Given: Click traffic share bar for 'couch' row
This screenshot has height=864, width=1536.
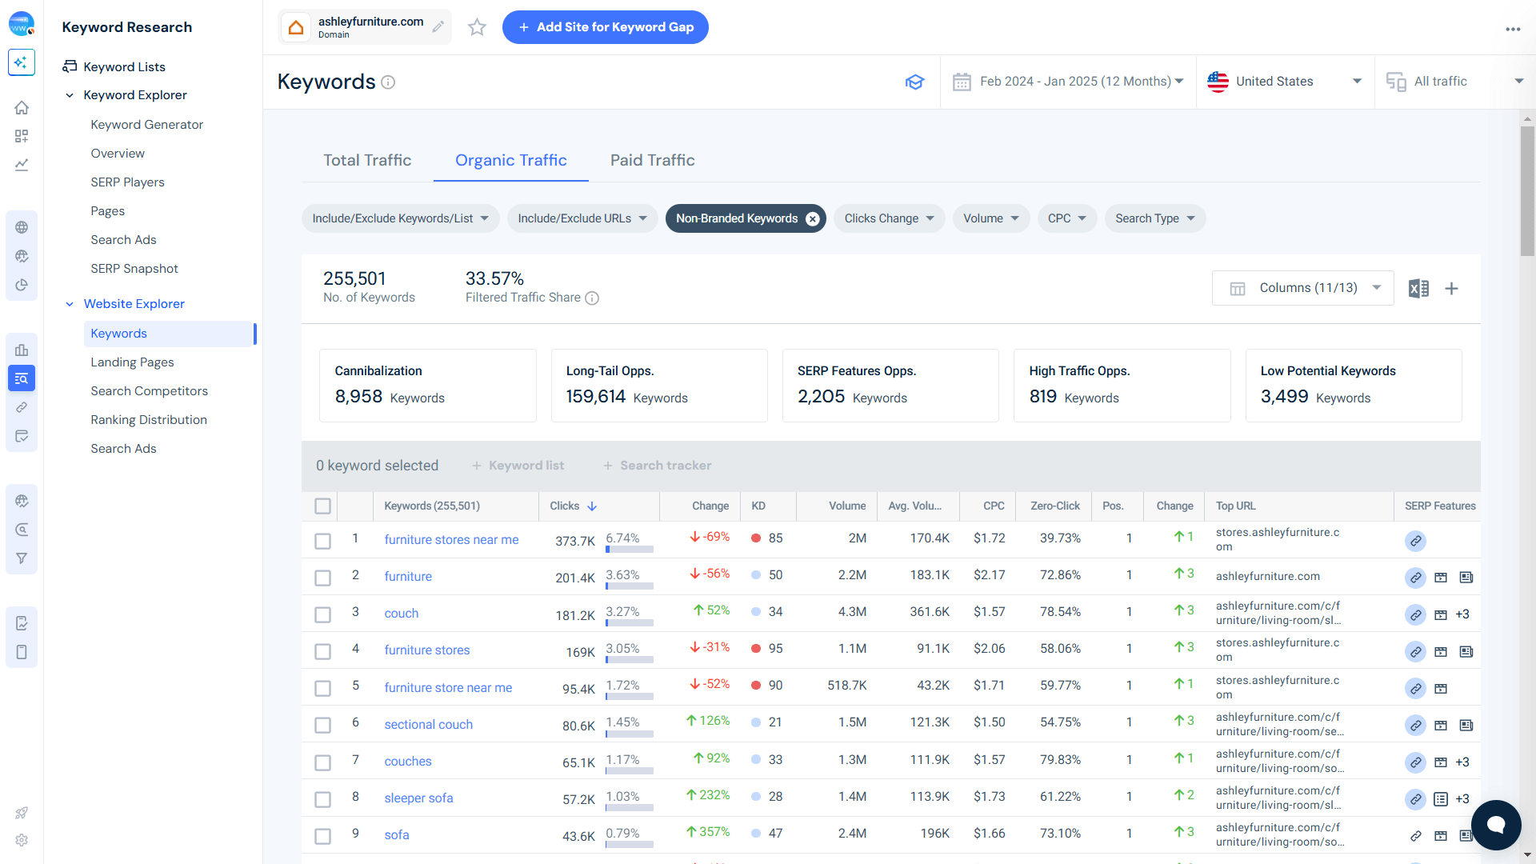Looking at the screenshot, I should tap(630, 623).
